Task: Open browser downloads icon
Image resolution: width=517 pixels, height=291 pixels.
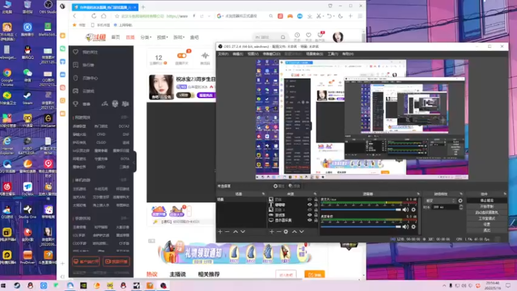Action: click(x=310, y=16)
